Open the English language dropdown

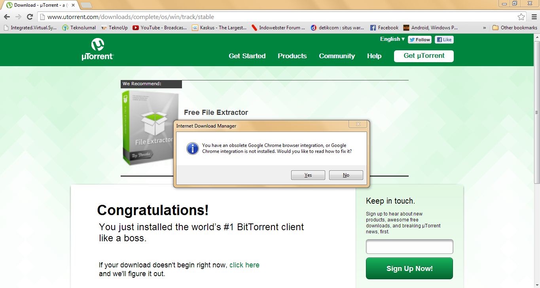pos(392,39)
